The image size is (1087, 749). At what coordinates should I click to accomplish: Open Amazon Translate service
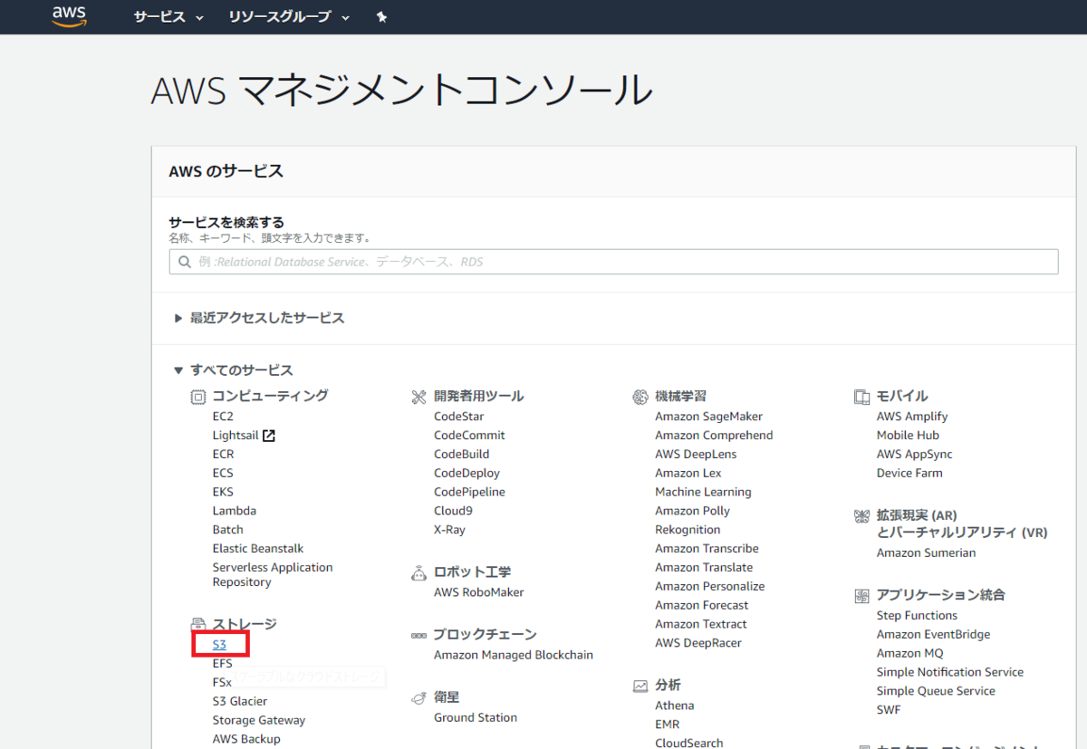pyautogui.click(x=704, y=568)
